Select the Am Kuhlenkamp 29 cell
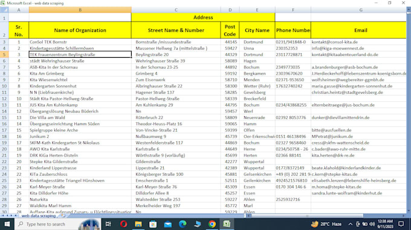This screenshot has width=411, height=230. (176, 105)
